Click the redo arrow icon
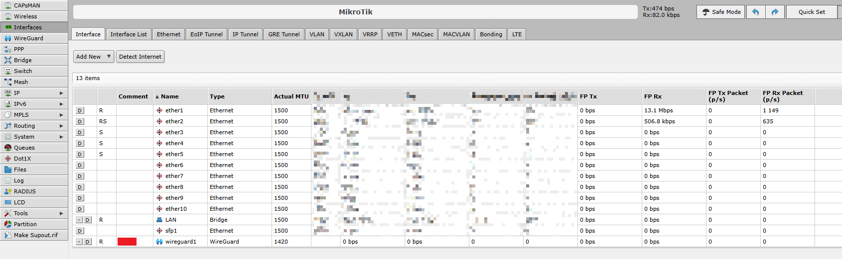This screenshot has width=842, height=259. [775, 12]
